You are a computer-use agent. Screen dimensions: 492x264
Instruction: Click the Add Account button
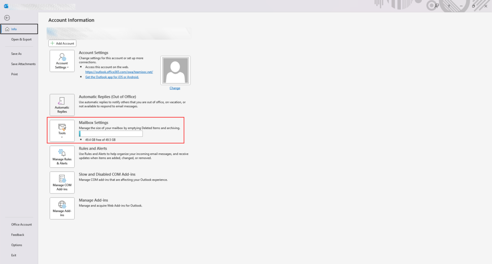[x=62, y=43]
